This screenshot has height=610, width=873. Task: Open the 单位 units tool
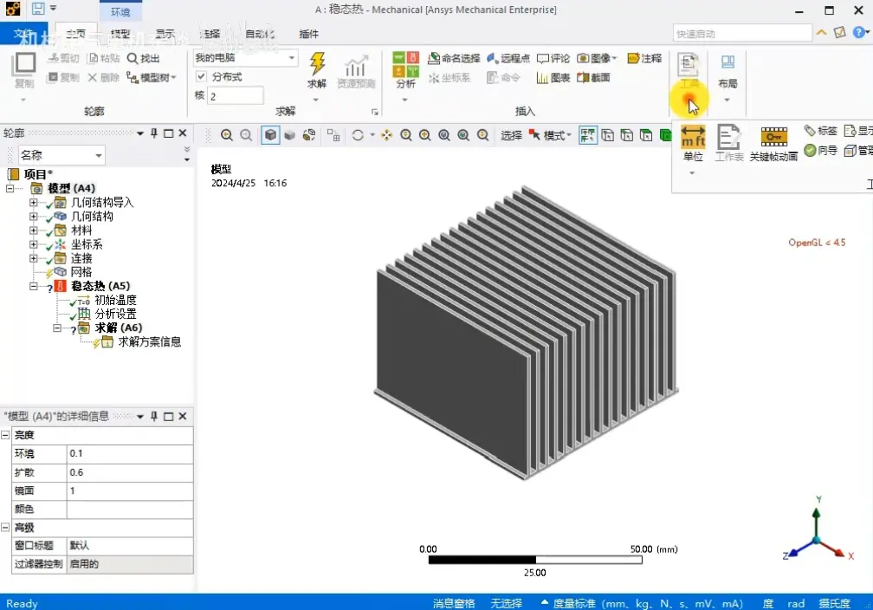point(693,143)
